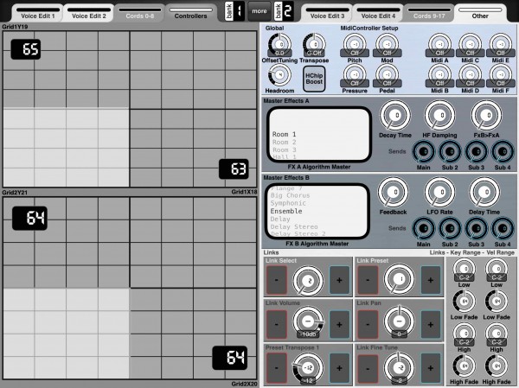Decrease Link Preset with minus button
Screen dimensions: 519x388
(x=368, y=280)
